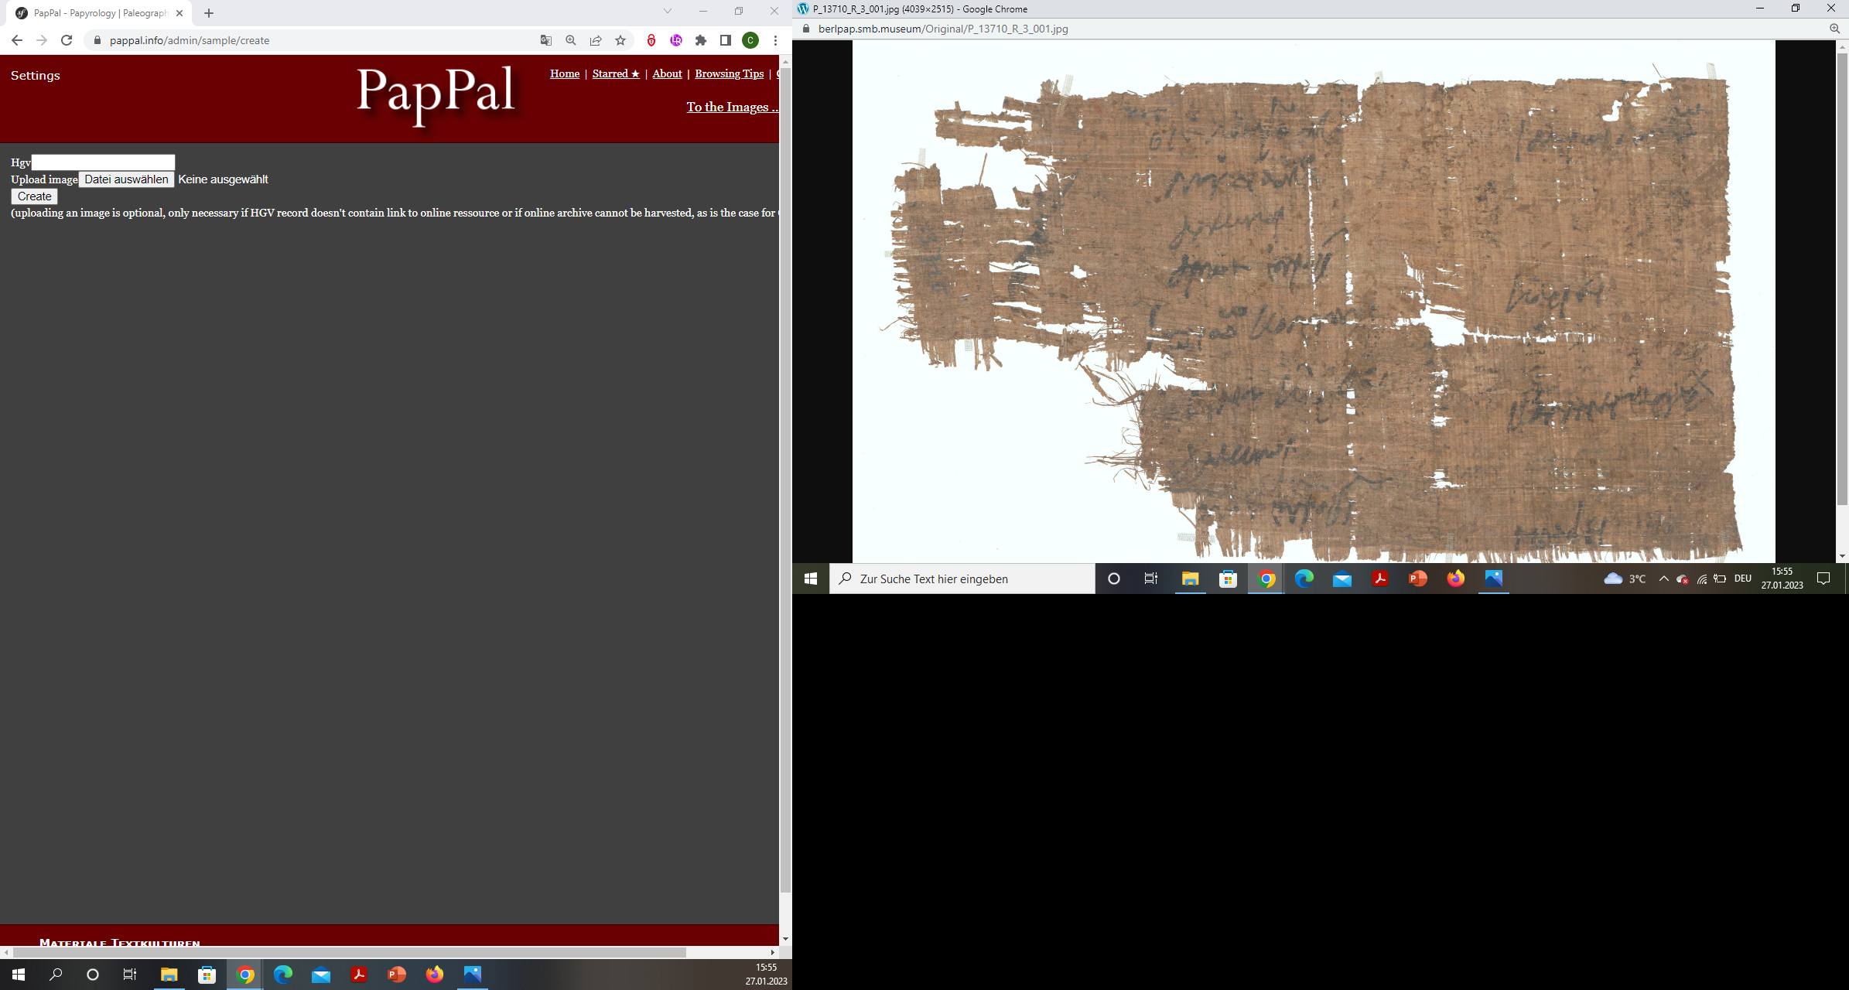Viewport: 1849px width, 990px height.
Task: Switch to Chrome on the bottom taskbar
Action: point(245,975)
